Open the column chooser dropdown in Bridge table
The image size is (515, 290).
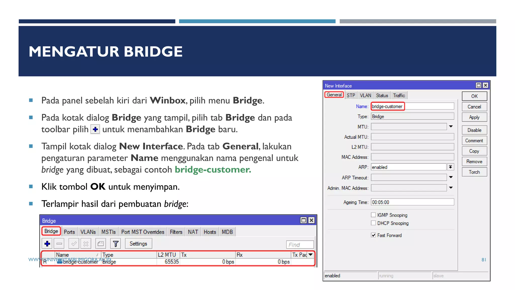(x=311, y=255)
